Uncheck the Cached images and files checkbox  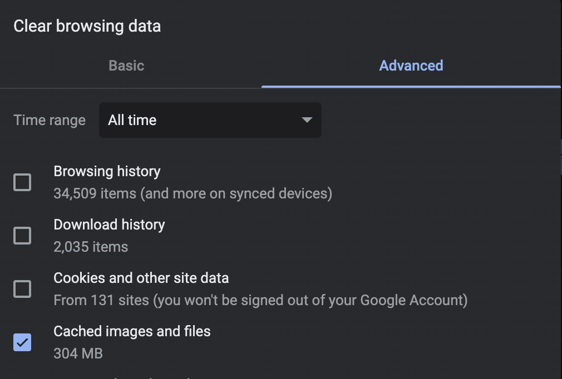(x=22, y=342)
